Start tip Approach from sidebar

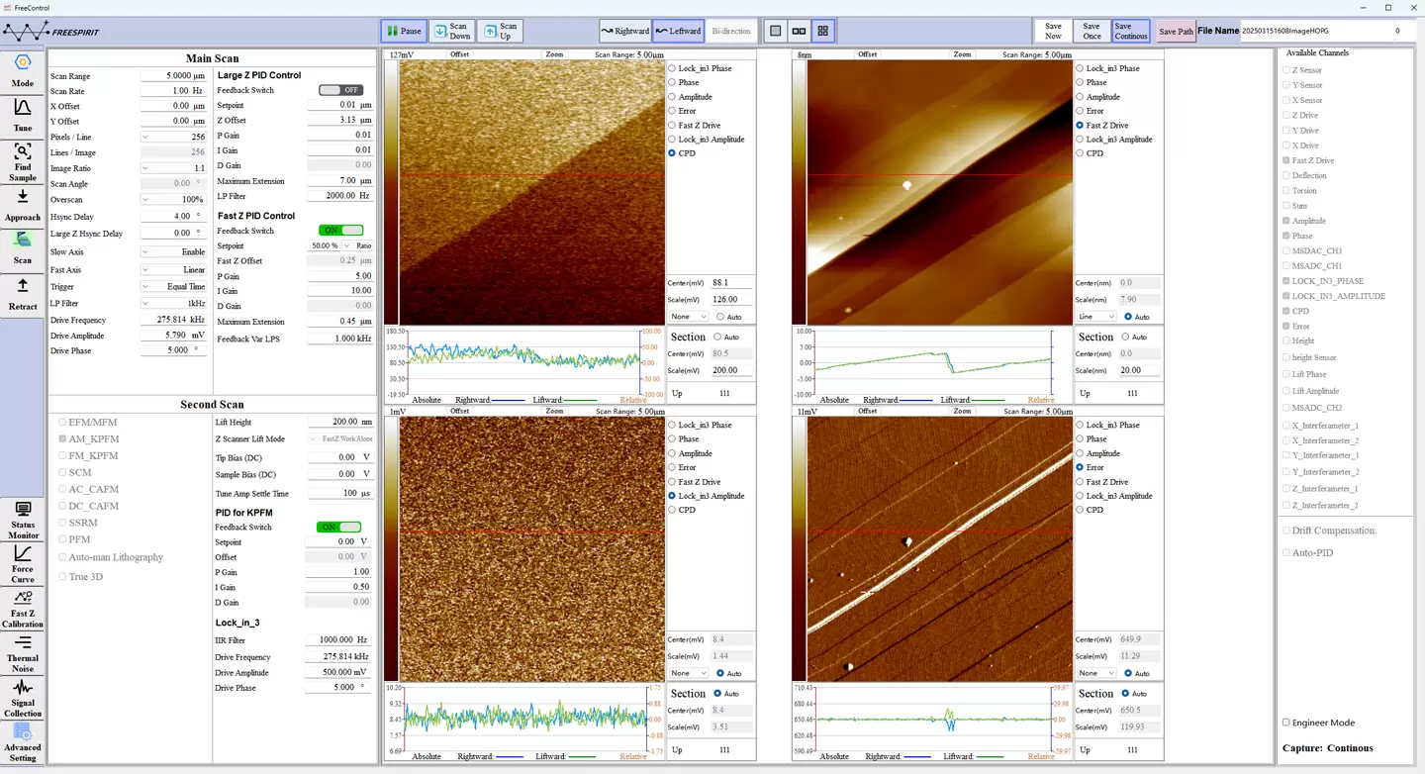coord(22,205)
